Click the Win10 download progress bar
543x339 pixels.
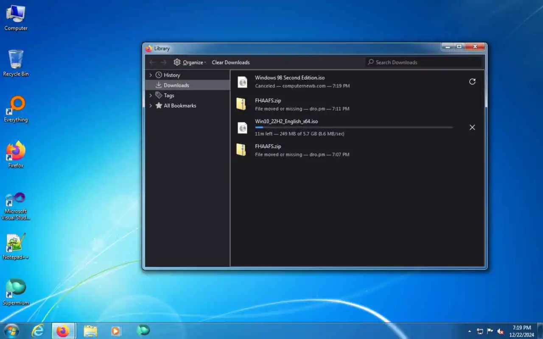point(354,127)
